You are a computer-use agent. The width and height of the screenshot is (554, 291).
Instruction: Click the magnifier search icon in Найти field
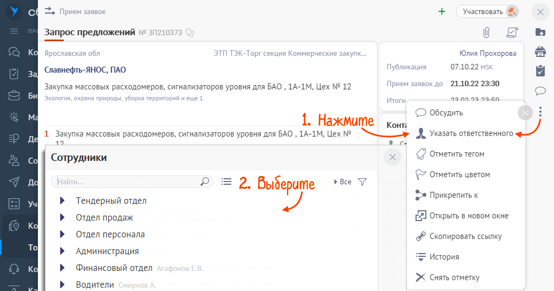coord(205,182)
